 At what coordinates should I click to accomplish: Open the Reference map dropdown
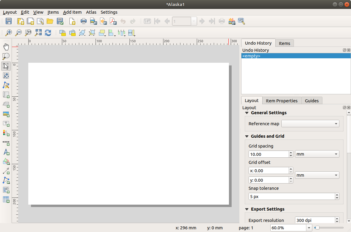(x=310, y=124)
